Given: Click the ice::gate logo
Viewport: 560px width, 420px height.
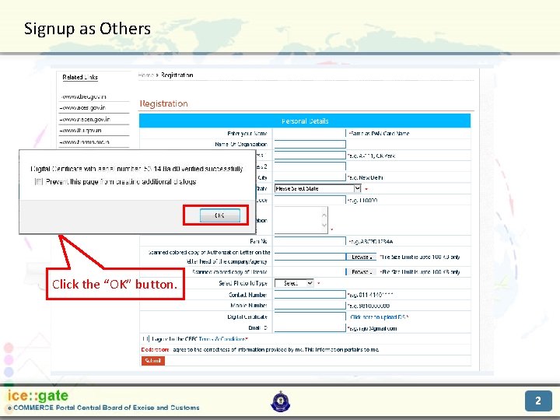Looking at the screenshot, I should 38,396.
